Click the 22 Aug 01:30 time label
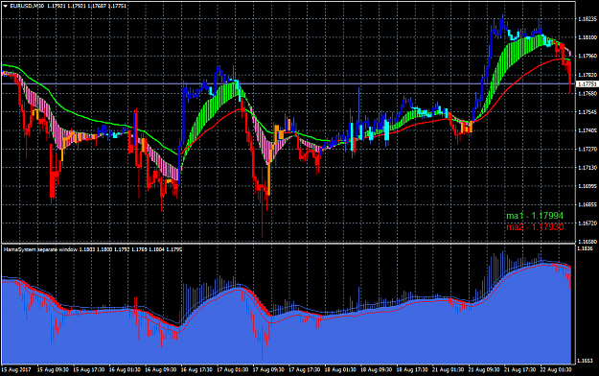This screenshot has width=599, height=376. point(556,370)
